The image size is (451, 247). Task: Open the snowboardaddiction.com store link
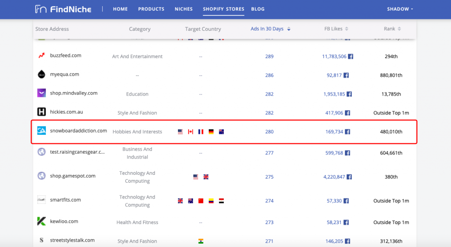(x=78, y=131)
